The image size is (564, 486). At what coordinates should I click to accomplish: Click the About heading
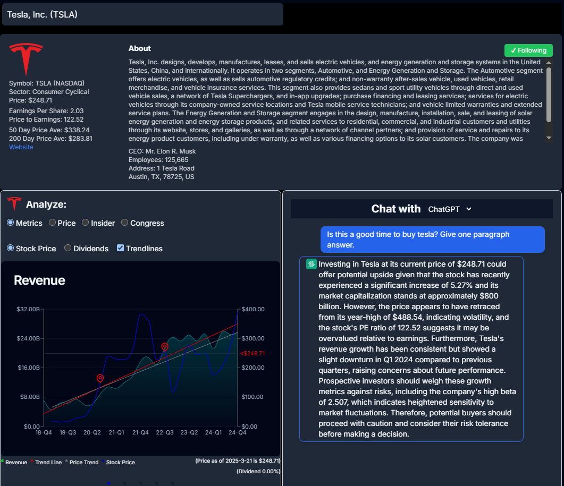tap(140, 48)
